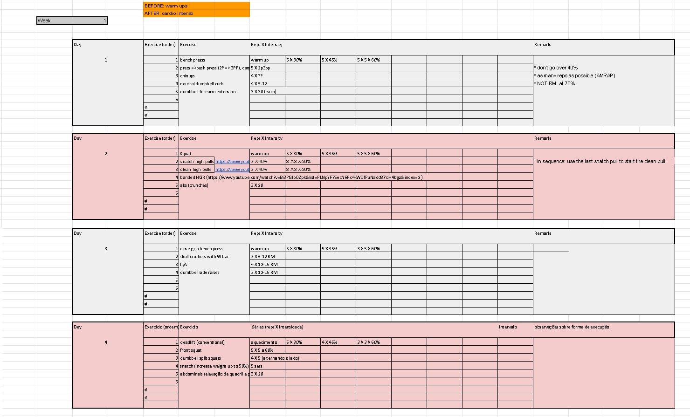Screen dimensions: 690x417
Task: Select the 'dumbbell forearm extension' cell
Action: (214, 91)
